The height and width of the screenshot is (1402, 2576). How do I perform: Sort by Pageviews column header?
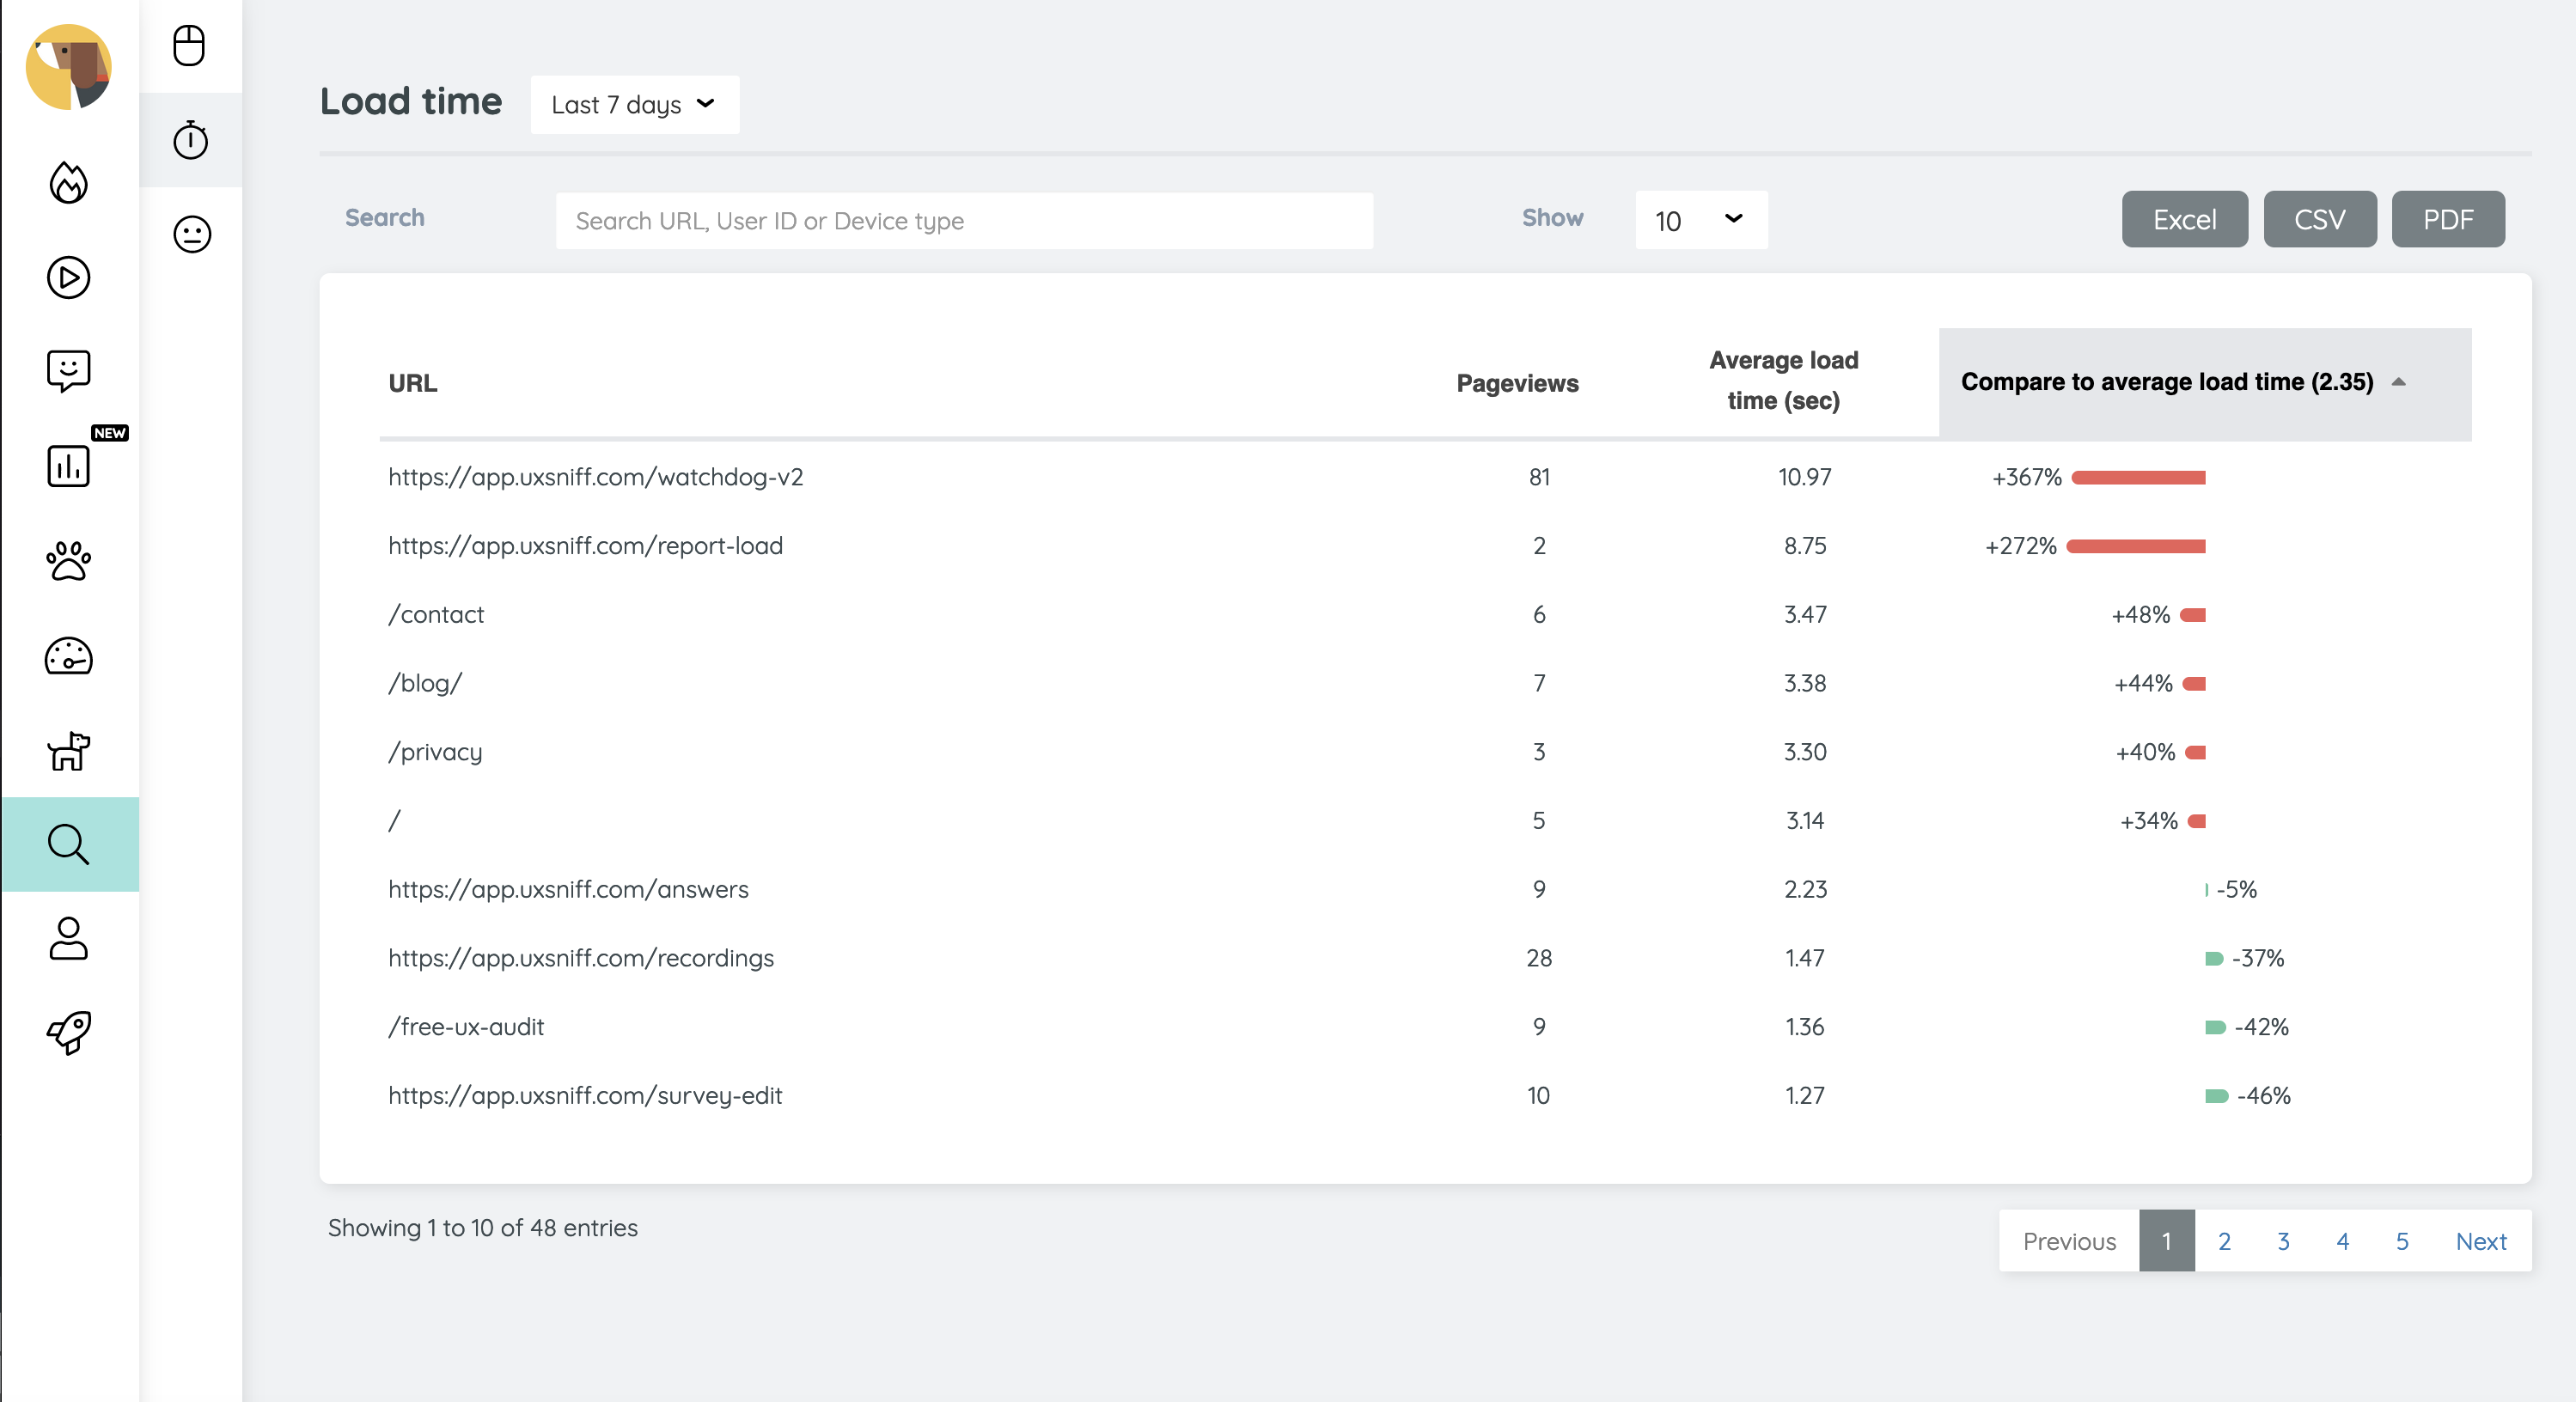pyautogui.click(x=1517, y=383)
